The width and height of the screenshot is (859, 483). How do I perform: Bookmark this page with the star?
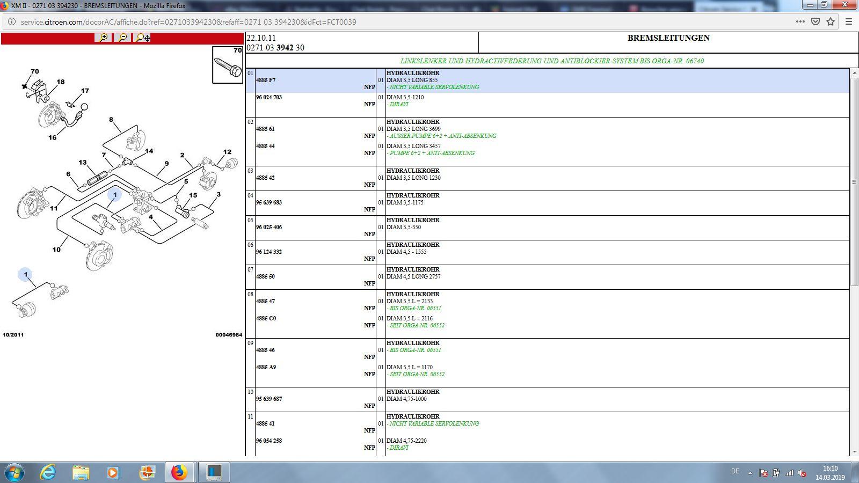pos(831,22)
